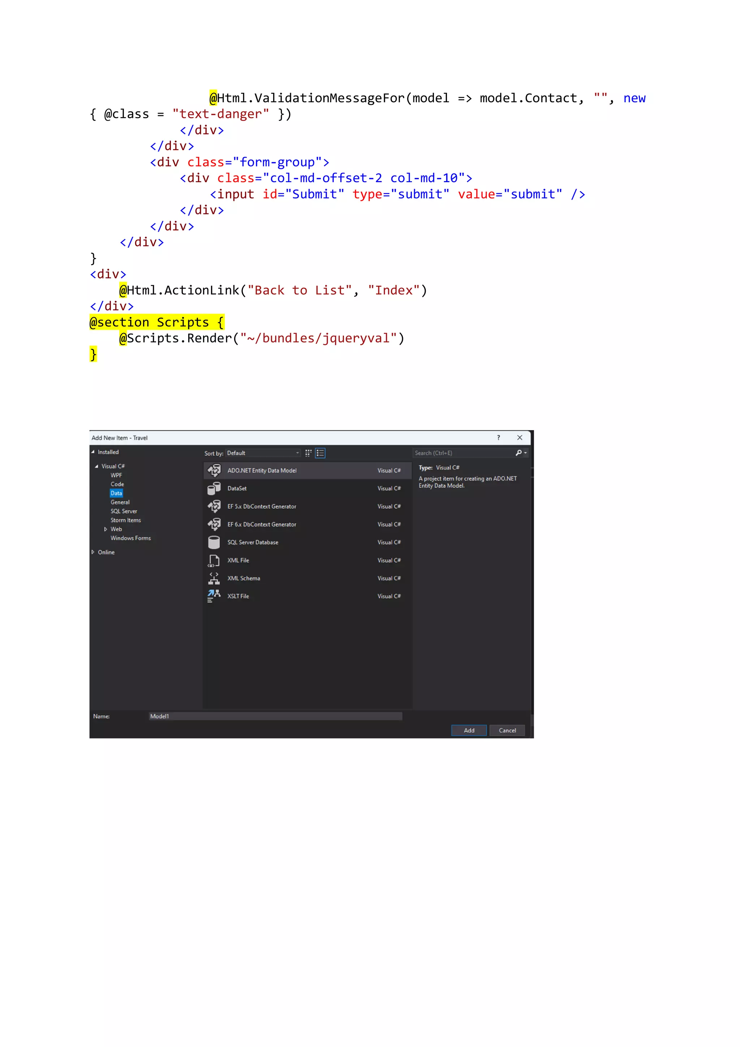Click Visual C# beside XSLT File
The width and height of the screenshot is (740, 1047).
[389, 596]
